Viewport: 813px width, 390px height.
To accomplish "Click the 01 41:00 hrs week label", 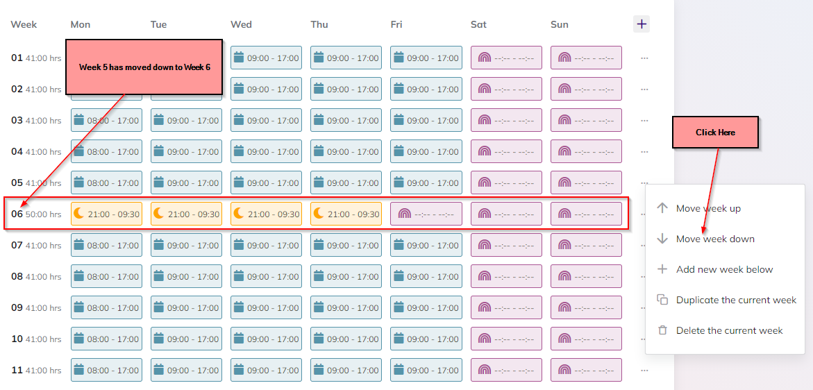I will coord(36,58).
